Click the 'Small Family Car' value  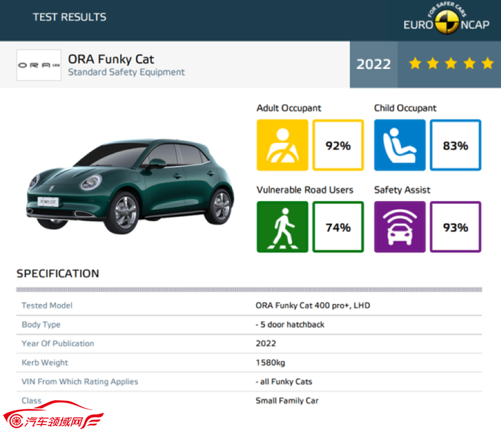[x=287, y=401]
